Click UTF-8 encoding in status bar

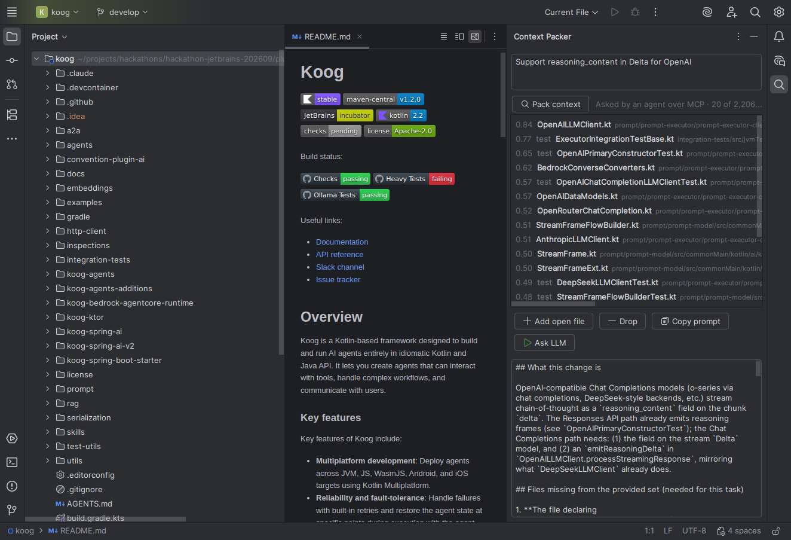[x=694, y=531]
